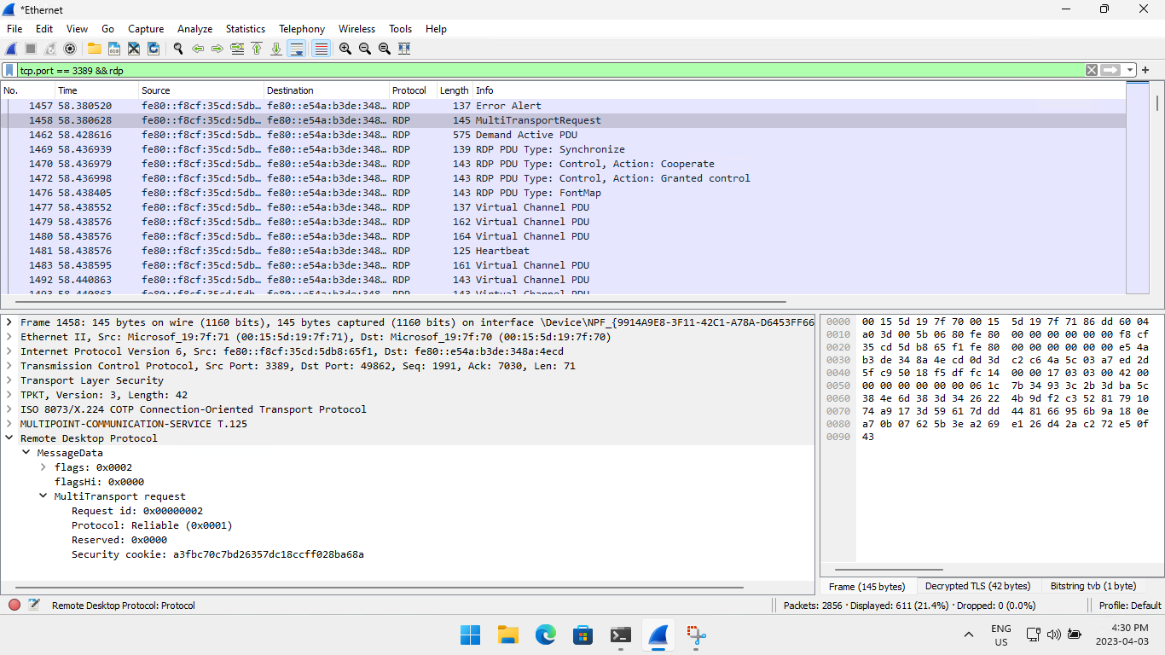Add a display filter button (plus)
The height and width of the screenshot is (655, 1165).
click(1145, 70)
